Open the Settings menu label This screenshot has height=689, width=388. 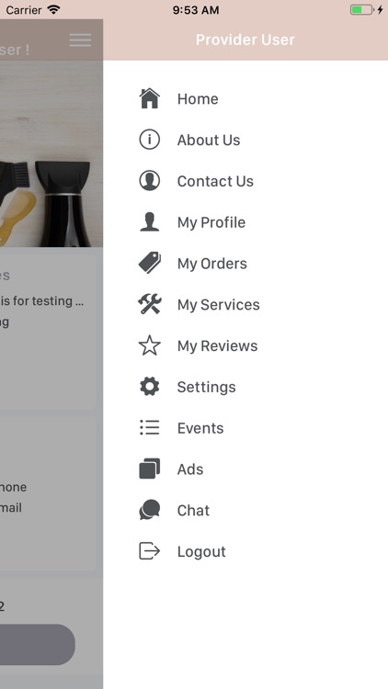(x=206, y=387)
